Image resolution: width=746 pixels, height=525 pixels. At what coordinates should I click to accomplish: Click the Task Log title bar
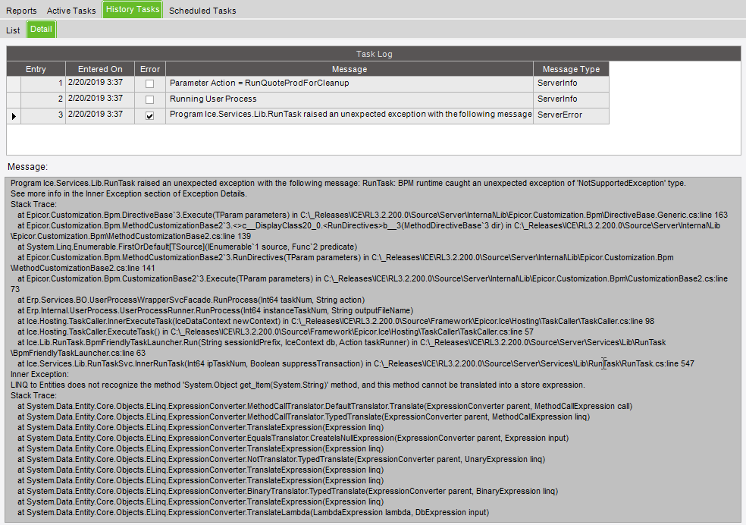tap(374, 54)
